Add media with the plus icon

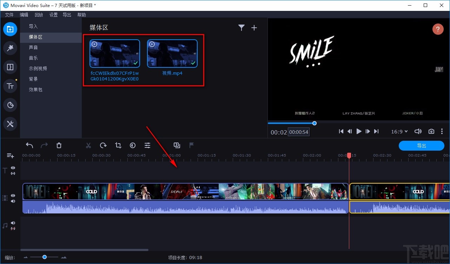[254, 28]
